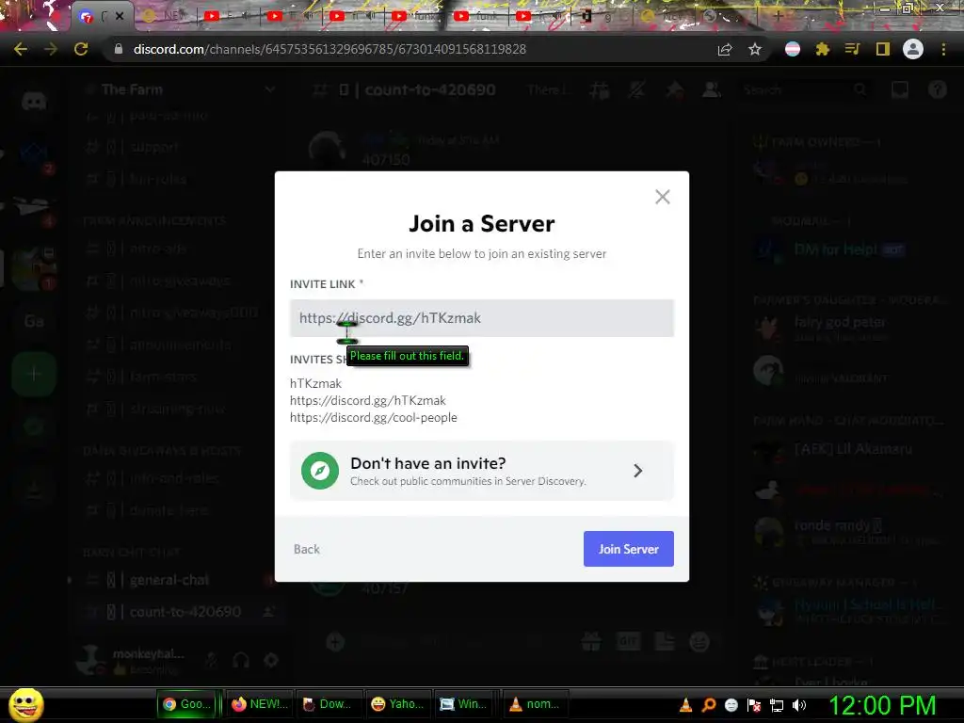Open the pinned messages icon

(674, 90)
